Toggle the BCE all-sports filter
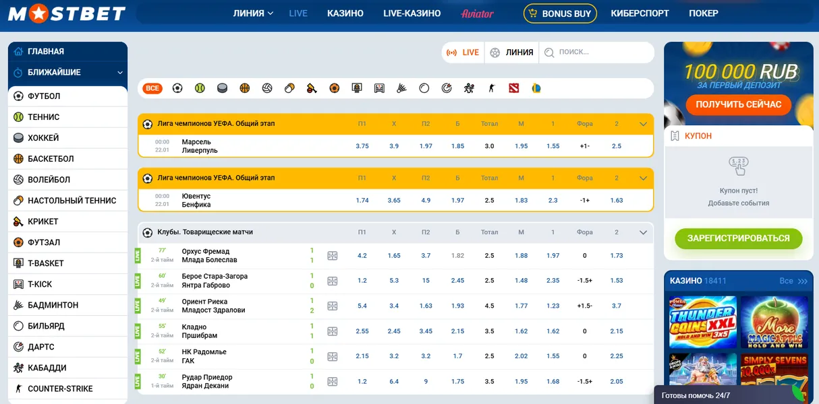 point(152,88)
